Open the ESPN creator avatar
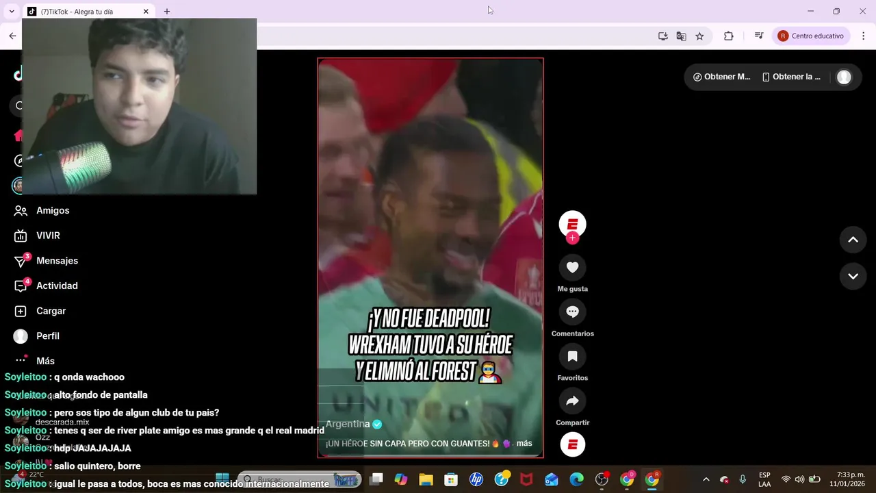The height and width of the screenshot is (493, 876). pos(573,224)
